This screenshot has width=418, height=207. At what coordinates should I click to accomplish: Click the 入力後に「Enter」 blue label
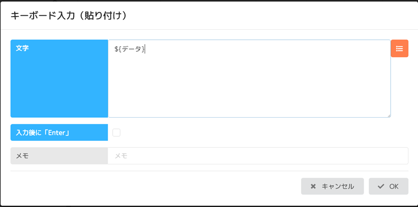tap(59, 132)
